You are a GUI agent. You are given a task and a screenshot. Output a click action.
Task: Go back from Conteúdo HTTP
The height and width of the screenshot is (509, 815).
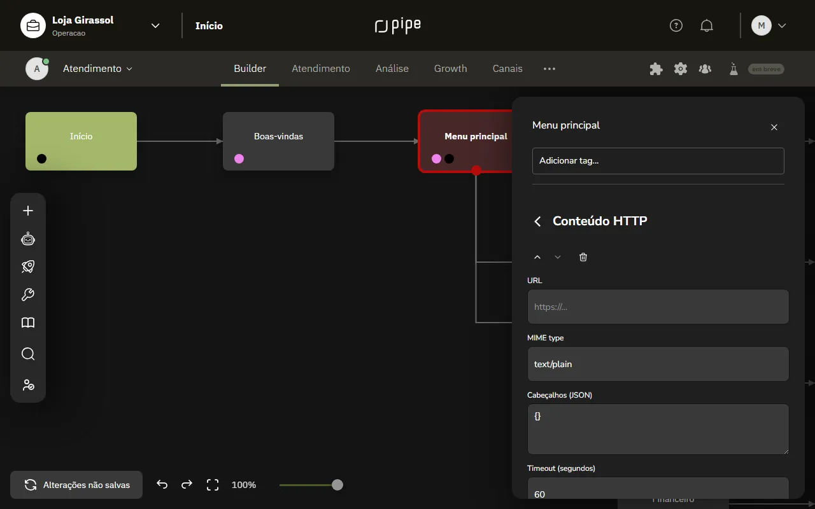click(538, 221)
